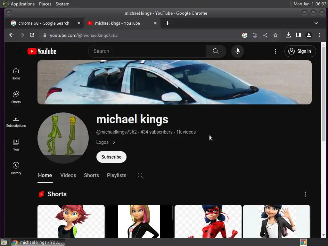Viewport: 328px width, 246px height.
Task: Open You in the sidebar
Action: [x=16, y=145]
